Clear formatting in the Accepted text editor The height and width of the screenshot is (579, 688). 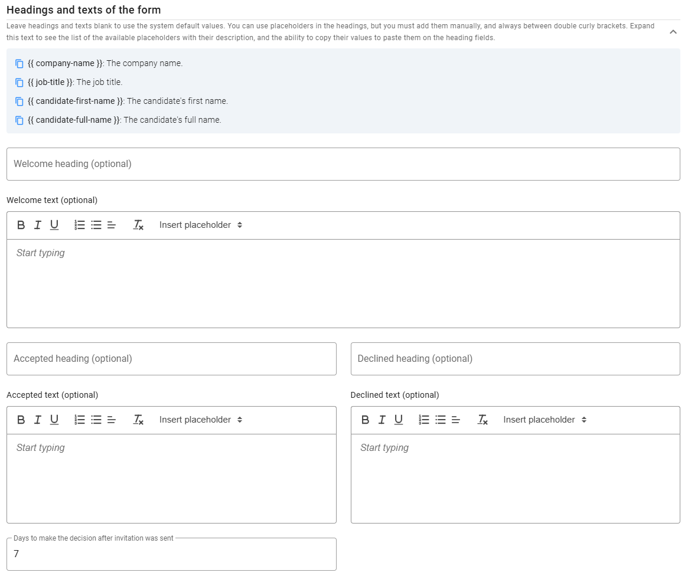(138, 420)
